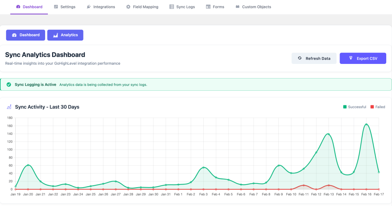
Task: Switch to the Field Mapping tab
Action: click(145, 7)
